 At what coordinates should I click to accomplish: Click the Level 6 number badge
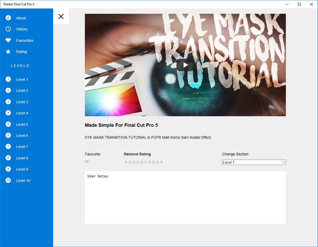pyautogui.click(x=8, y=135)
